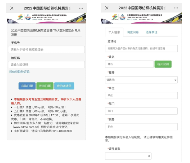Click the ITMA ASIA banner on right page
Viewport: 190px width, 163px height.
tap(141, 18)
